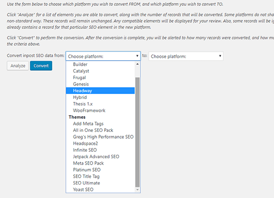Pick the highlighted Headway option
Image resolution: width=274 pixels, height=198 pixels.
point(100,91)
